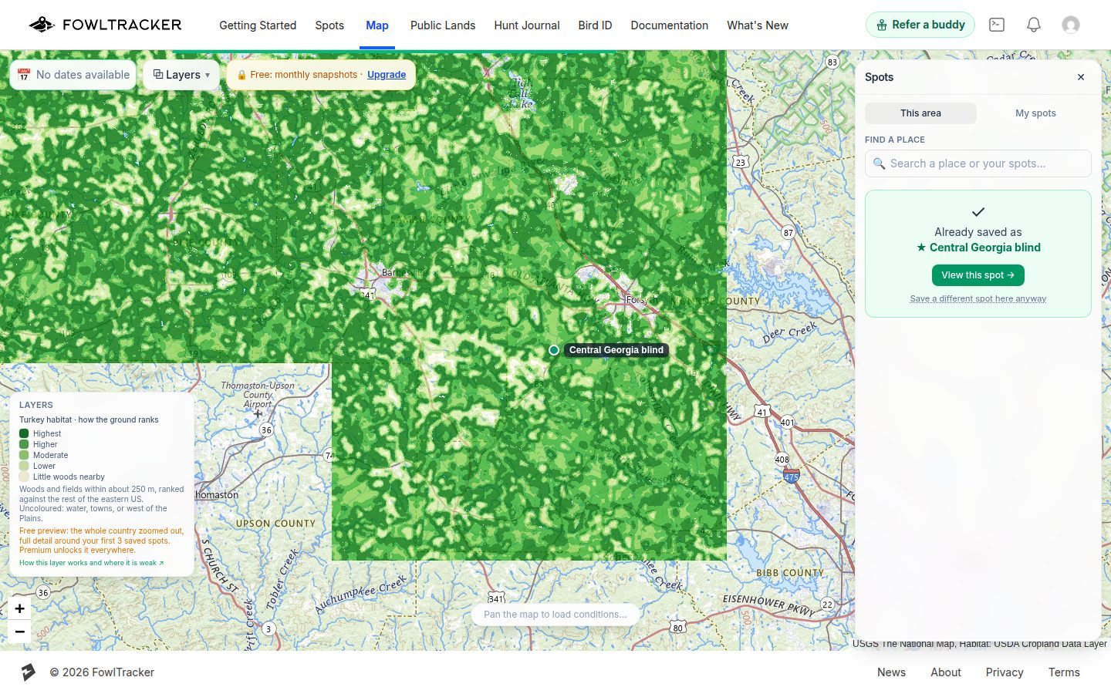Viewport: 1111px width, 694px height.
Task: Open the notifications bell
Action: click(x=1034, y=25)
